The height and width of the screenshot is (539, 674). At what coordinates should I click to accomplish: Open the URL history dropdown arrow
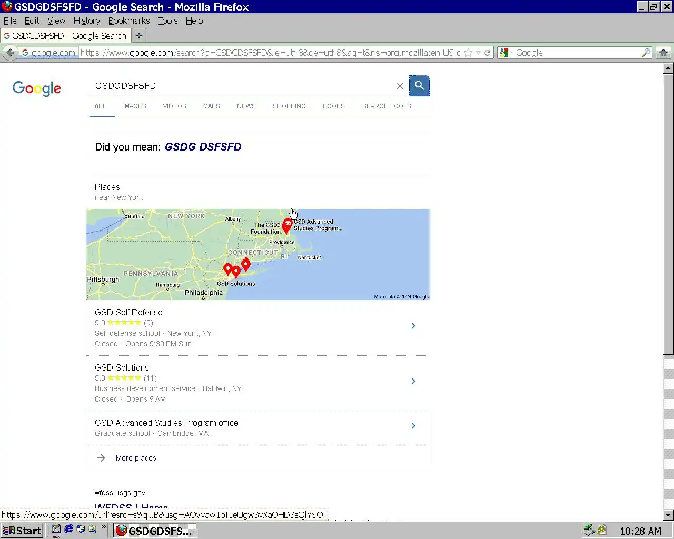[x=478, y=53]
